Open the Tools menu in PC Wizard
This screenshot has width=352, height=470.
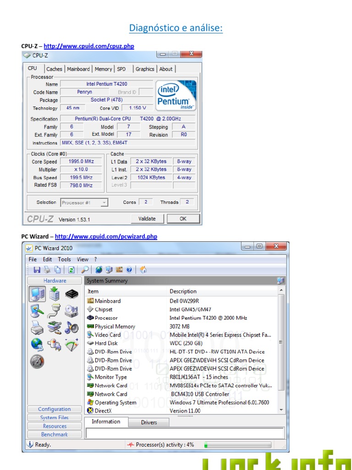pos(64,259)
